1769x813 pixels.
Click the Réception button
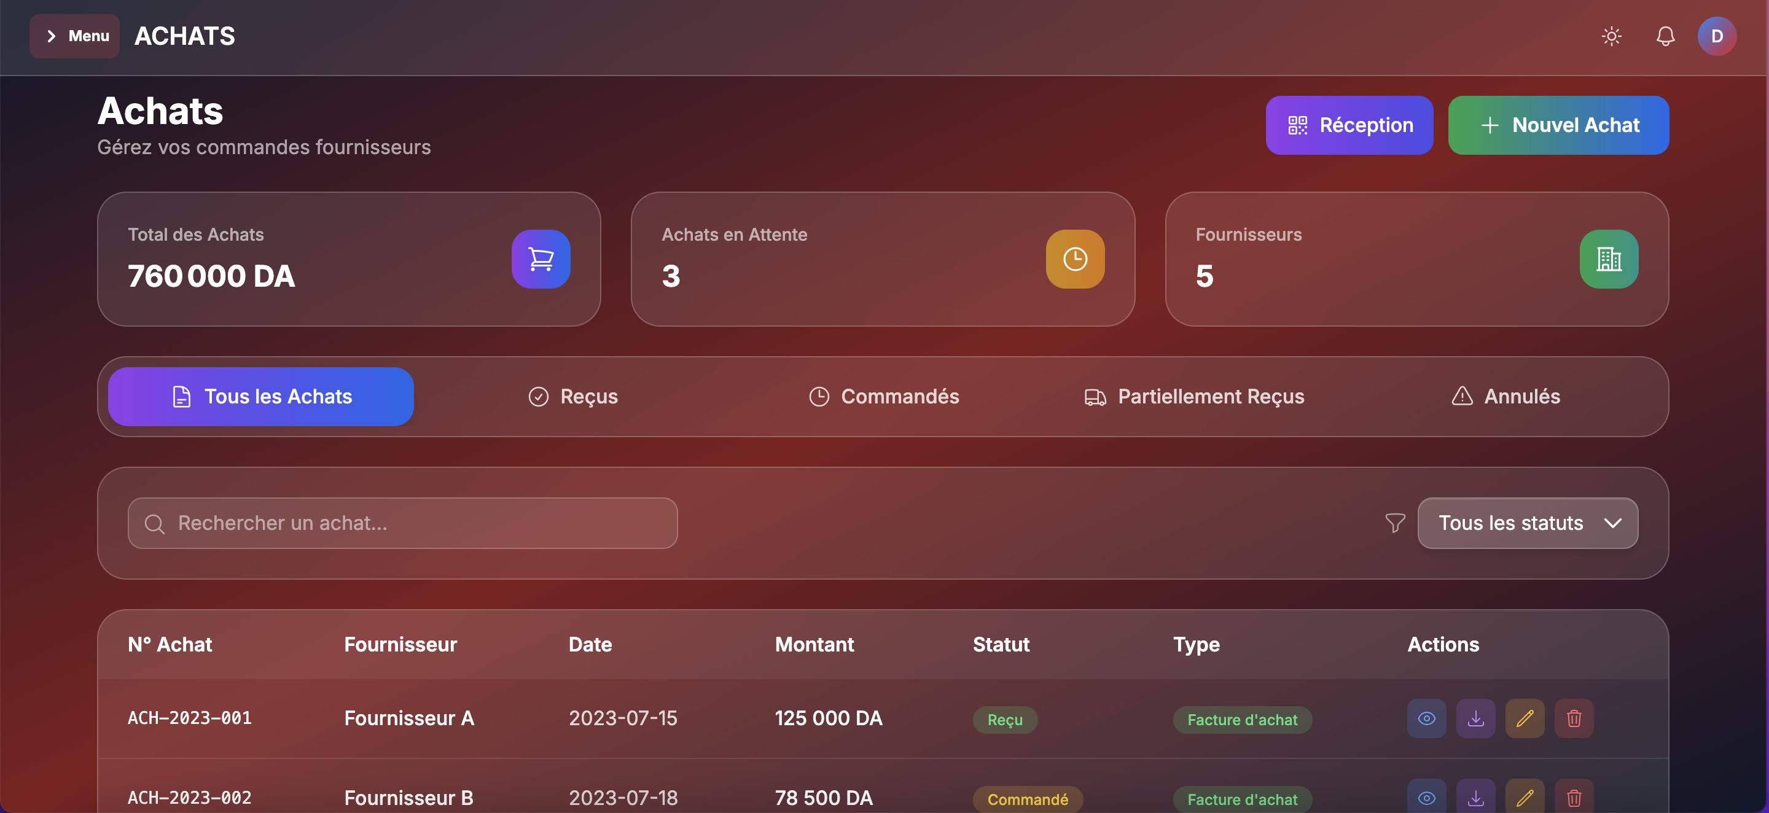pyautogui.click(x=1349, y=125)
